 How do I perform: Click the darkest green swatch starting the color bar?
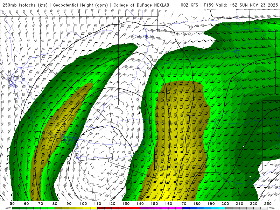click(16, 208)
